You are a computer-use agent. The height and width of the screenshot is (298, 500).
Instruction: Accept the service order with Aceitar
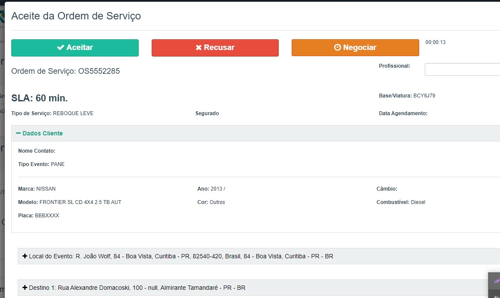click(75, 47)
